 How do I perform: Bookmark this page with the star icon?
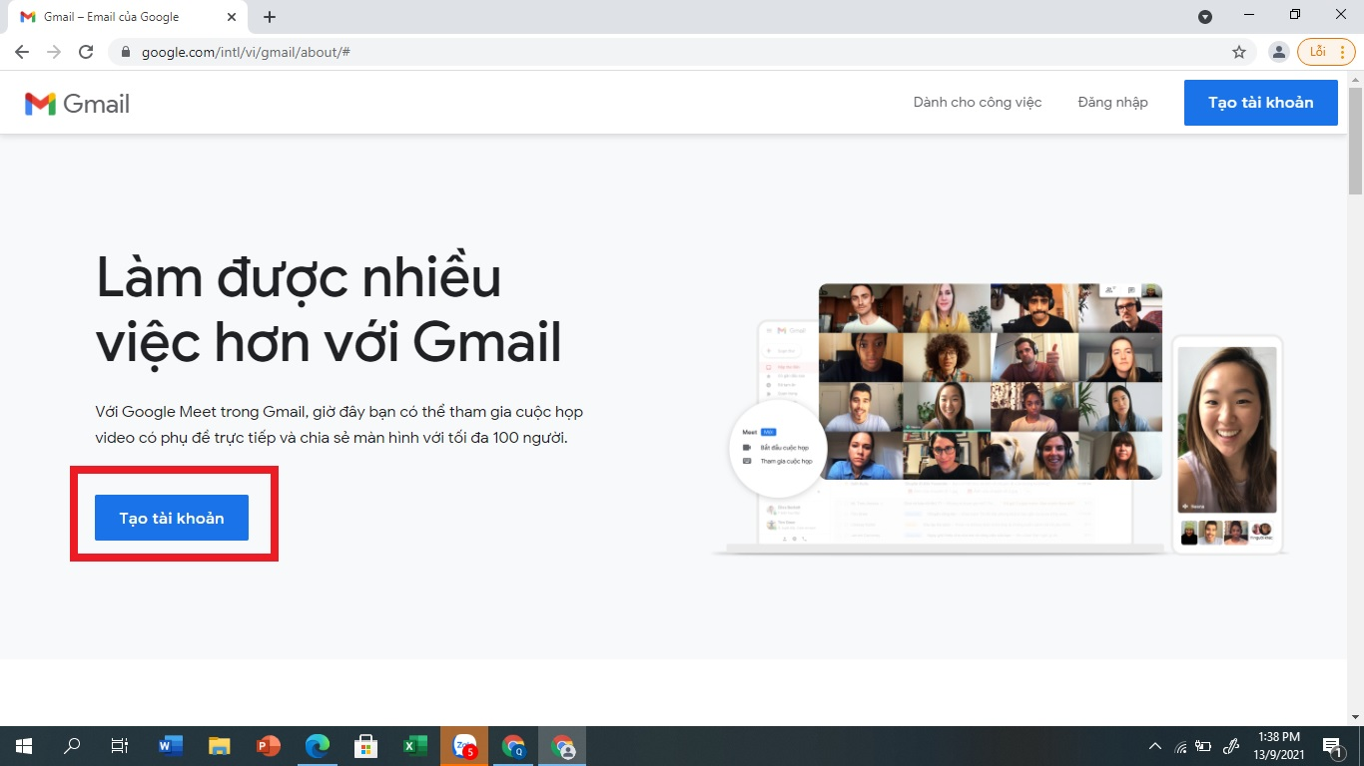coord(1239,52)
